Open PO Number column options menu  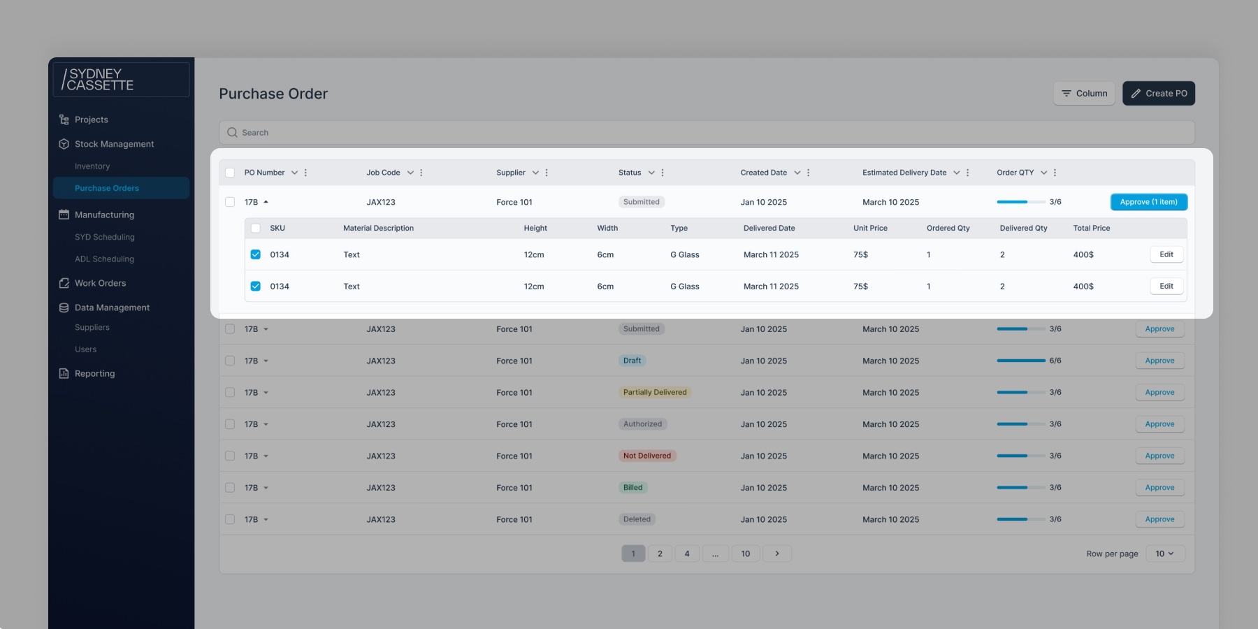coord(305,173)
